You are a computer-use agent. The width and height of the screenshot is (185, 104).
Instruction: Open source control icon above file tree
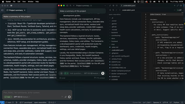110,6
